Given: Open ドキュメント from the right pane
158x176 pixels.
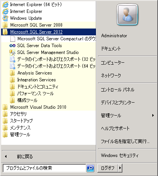Looking at the screenshot, I should (111, 49).
